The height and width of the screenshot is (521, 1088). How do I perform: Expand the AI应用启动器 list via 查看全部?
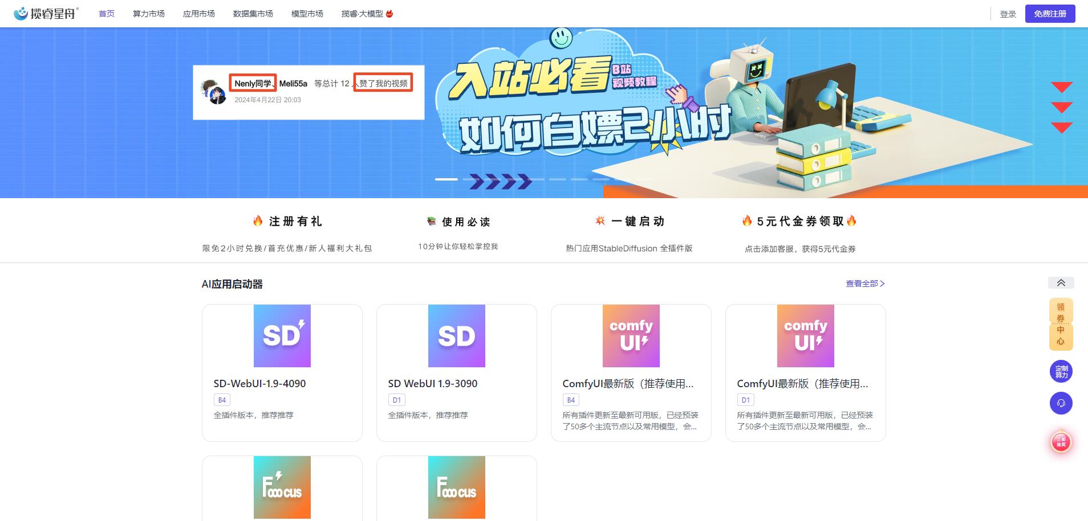(864, 284)
